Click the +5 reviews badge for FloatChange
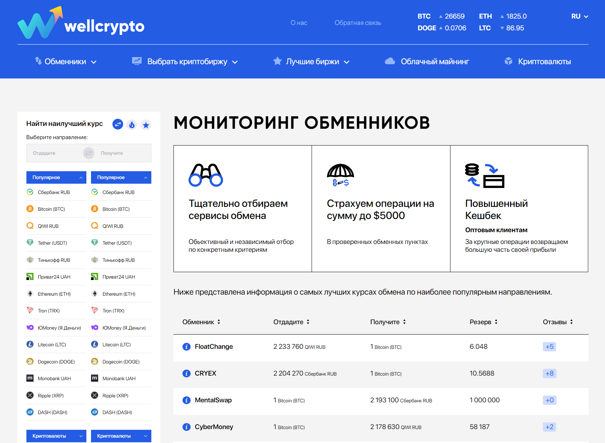This screenshot has height=443, width=605. [x=550, y=347]
